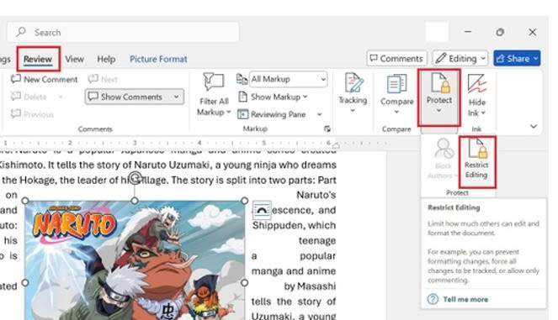
Task: Click the top-left resize handle of the picture
Action: point(25,201)
